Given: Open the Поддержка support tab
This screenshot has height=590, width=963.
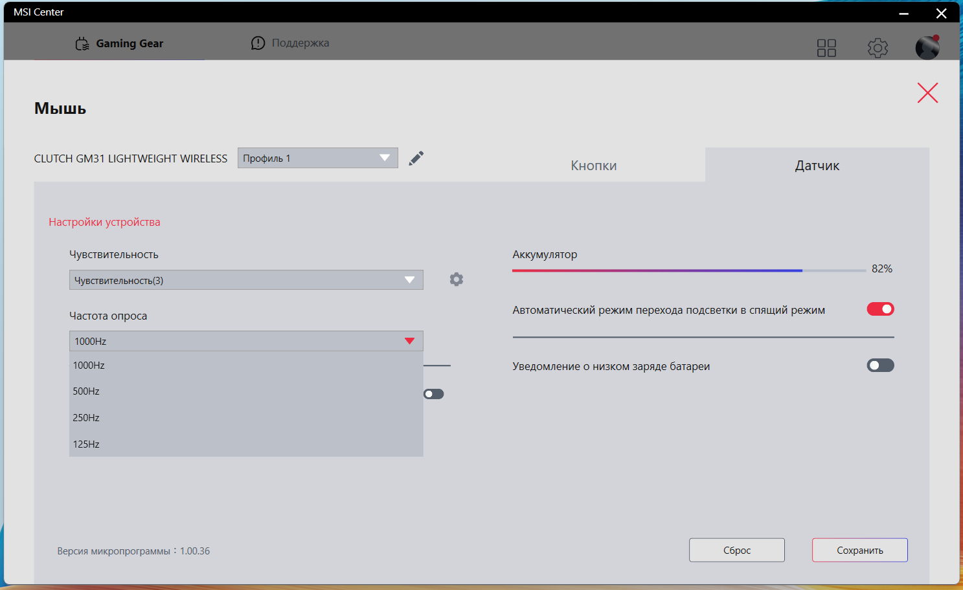Looking at the screenshot, I should [290, 43].
